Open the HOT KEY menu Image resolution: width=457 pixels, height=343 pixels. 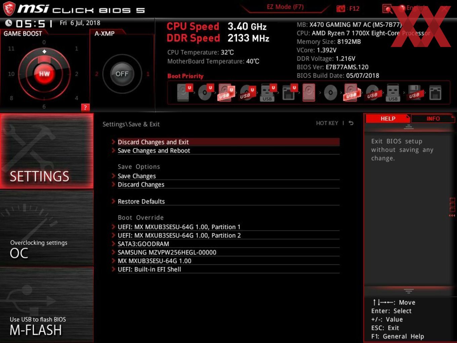pyautogui.click(x=327, y=123)
